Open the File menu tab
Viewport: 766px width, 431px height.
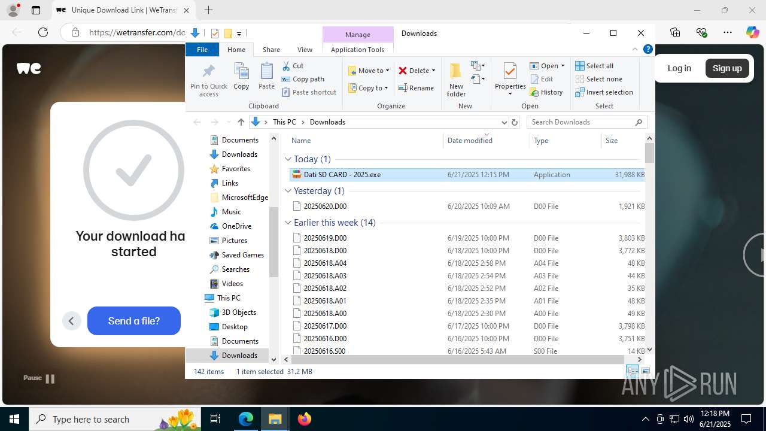pos(202,50)
